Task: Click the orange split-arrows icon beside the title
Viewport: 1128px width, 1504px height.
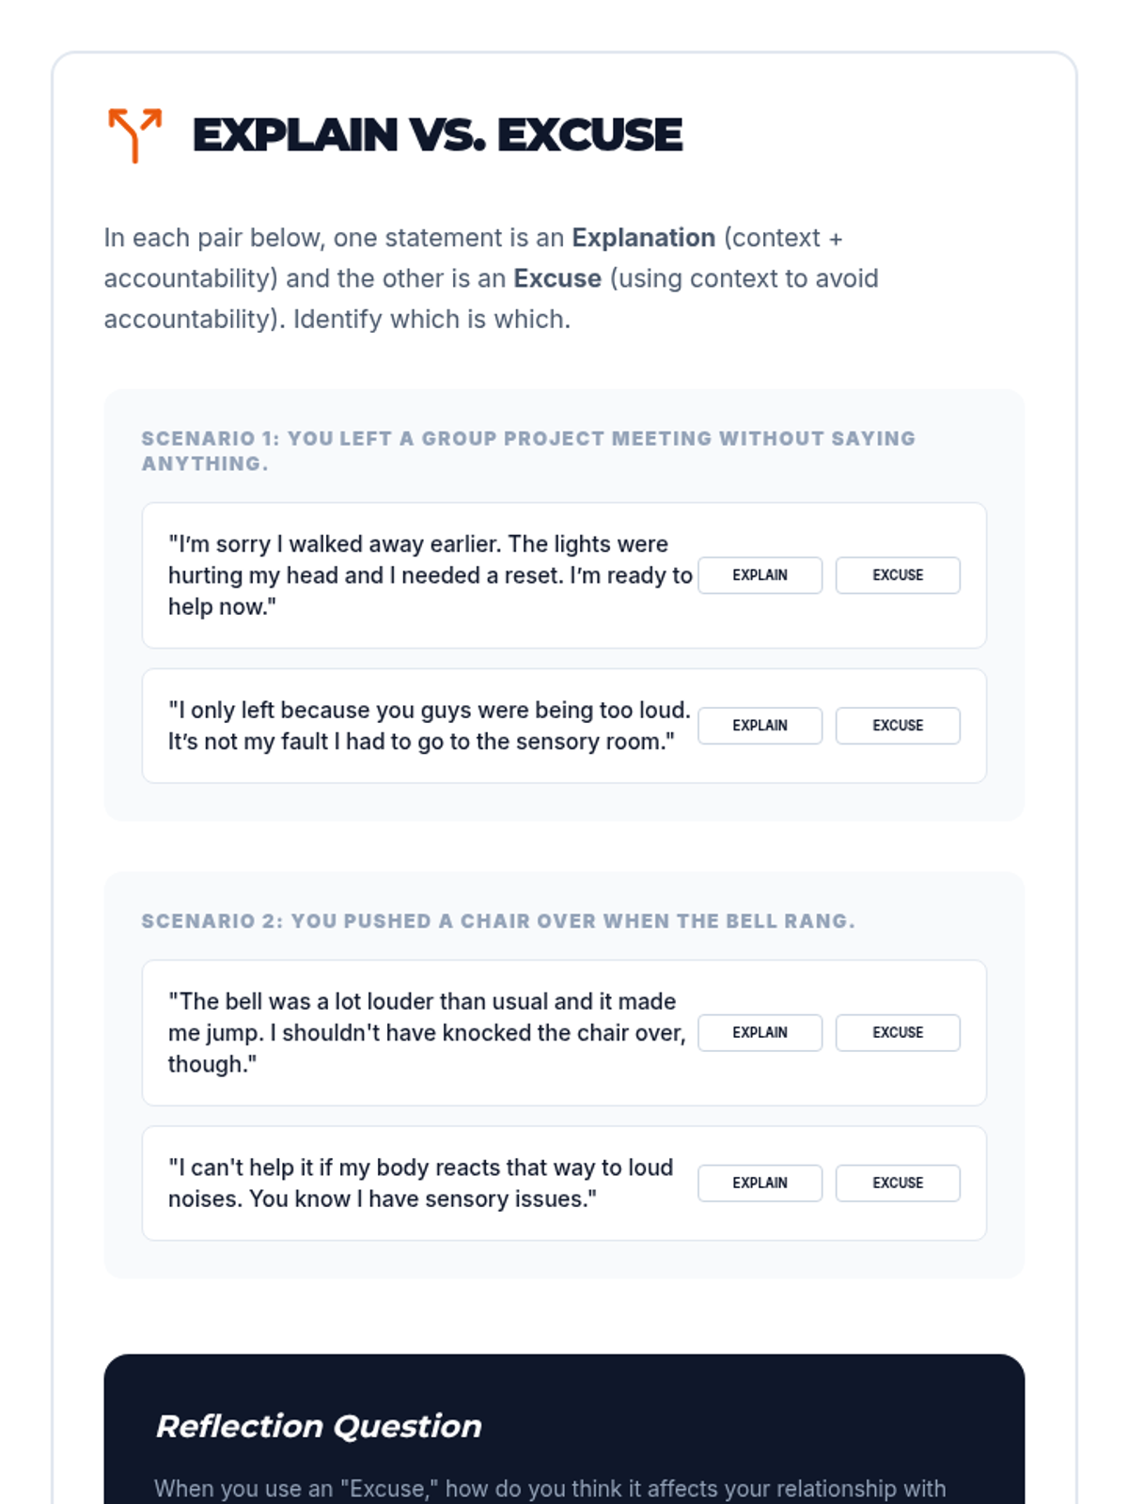Action: pos(134,134)
